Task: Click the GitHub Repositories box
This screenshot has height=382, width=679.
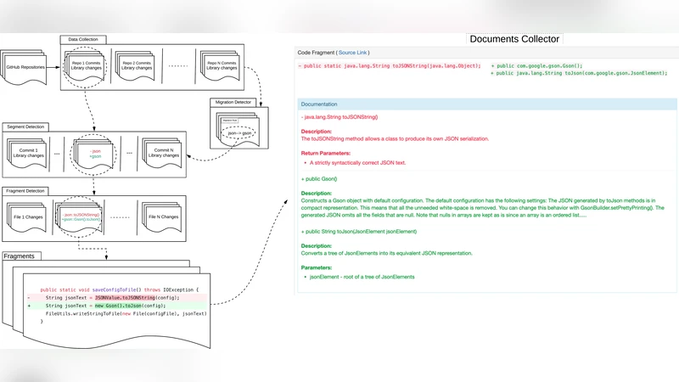Action: point(25,65)
